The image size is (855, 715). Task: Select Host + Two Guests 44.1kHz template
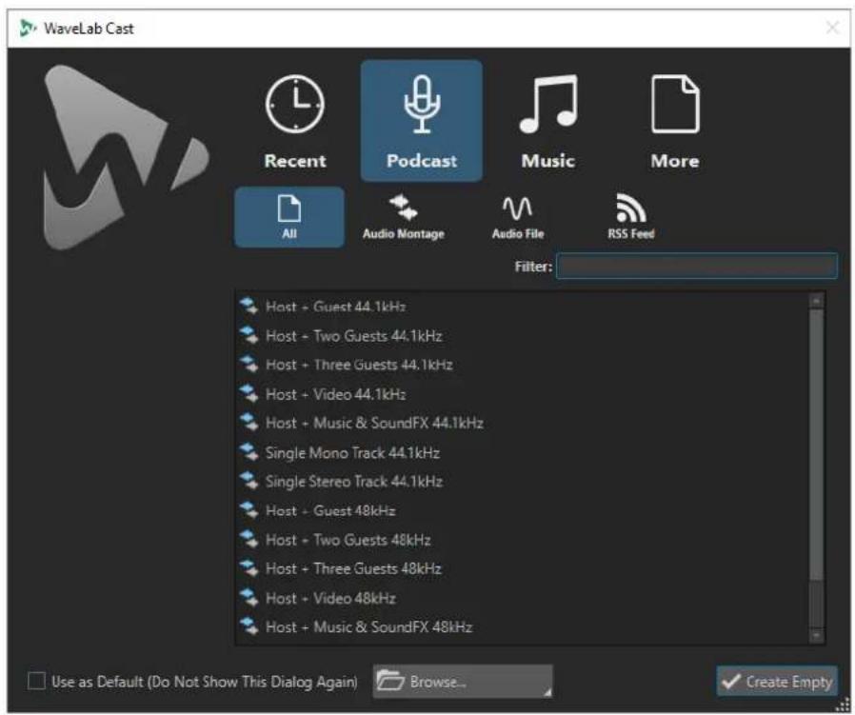[524, 335]
